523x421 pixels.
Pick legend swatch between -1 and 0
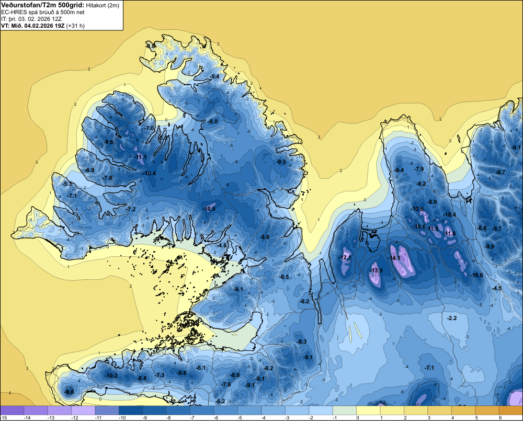click(x=345, y=411)
